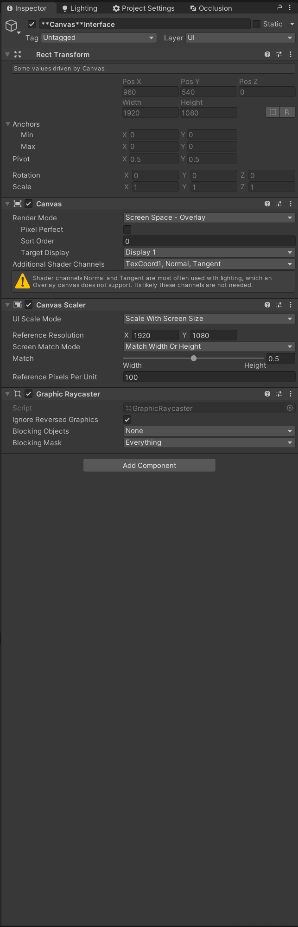Toggle Rect Transform raw edit mode button

click(x=287, y=112)
